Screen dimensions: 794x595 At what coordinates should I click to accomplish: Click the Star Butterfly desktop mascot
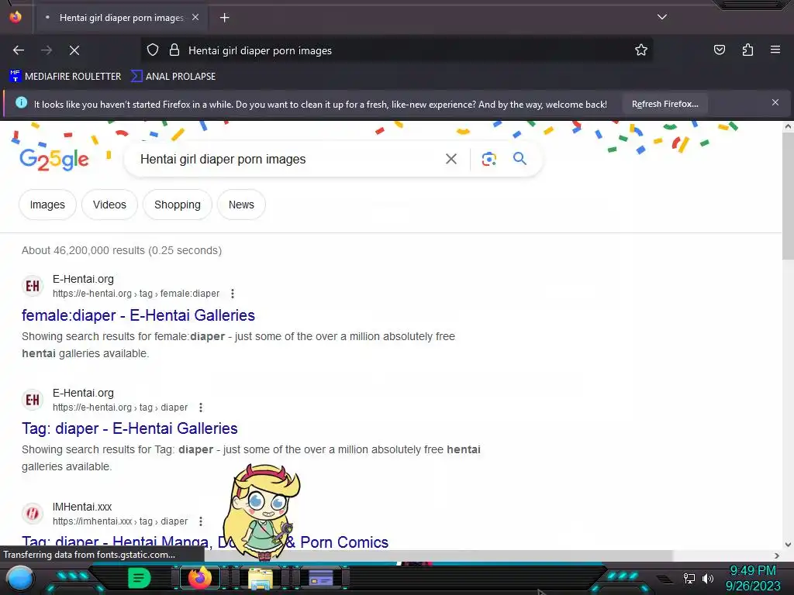pos(261,511)
